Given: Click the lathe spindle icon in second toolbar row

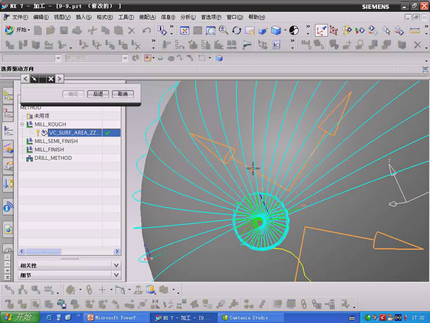Looking at the screenshot, I should (247, 45).
